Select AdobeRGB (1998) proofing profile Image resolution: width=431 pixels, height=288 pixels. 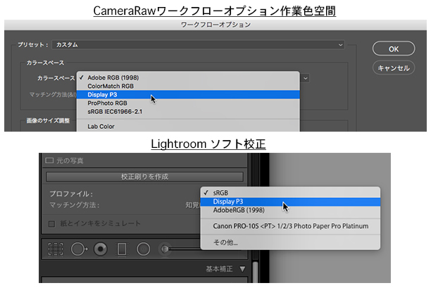(x=291, y=211)
